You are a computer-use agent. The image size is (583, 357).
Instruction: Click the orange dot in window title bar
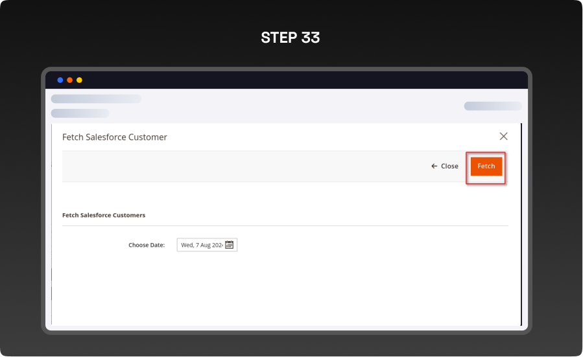70,80
